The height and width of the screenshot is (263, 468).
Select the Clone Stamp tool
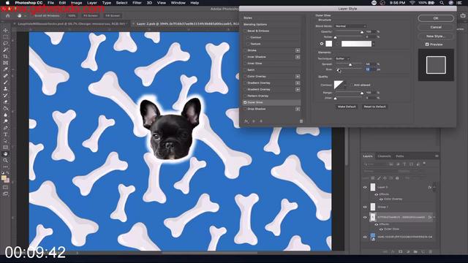[x=5, y=89]
